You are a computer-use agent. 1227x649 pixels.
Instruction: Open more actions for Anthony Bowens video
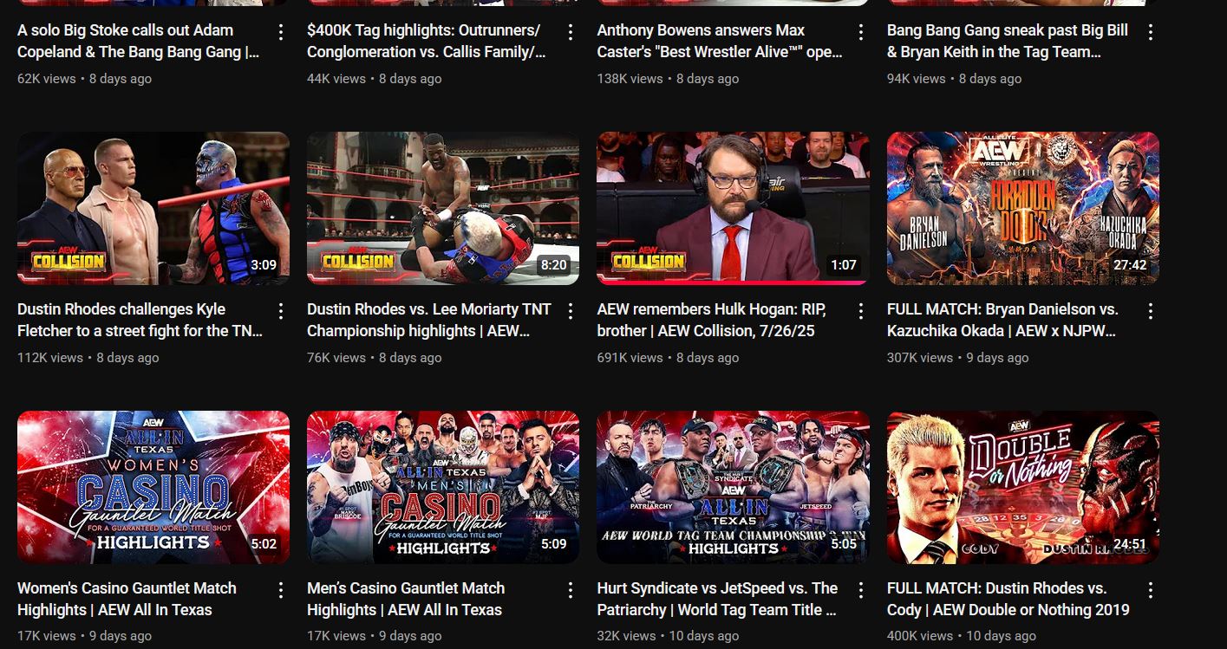click(860, 33)
